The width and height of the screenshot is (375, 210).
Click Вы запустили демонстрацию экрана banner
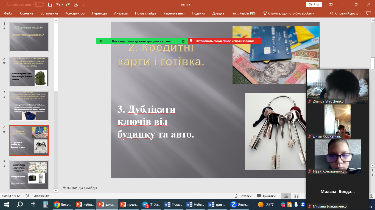[142, 41]
